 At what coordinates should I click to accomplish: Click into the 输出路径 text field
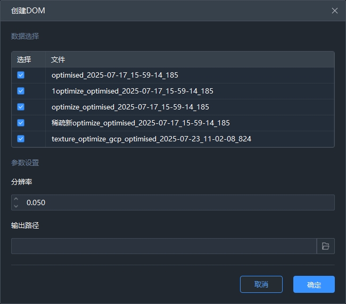(164, 246)
